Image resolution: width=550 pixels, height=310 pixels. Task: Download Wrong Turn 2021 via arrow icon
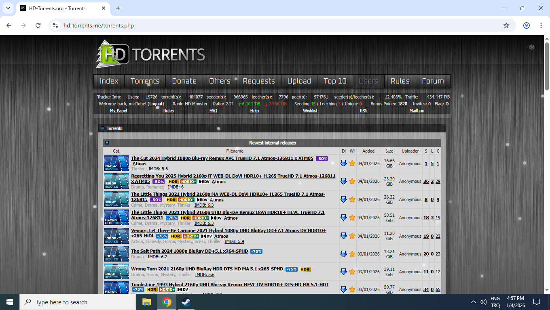[344, 272]
